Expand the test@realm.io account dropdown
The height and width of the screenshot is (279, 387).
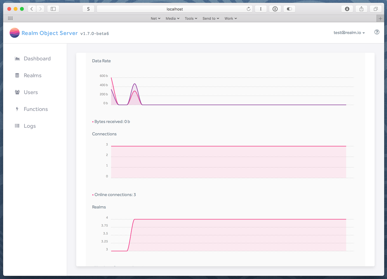349,33
